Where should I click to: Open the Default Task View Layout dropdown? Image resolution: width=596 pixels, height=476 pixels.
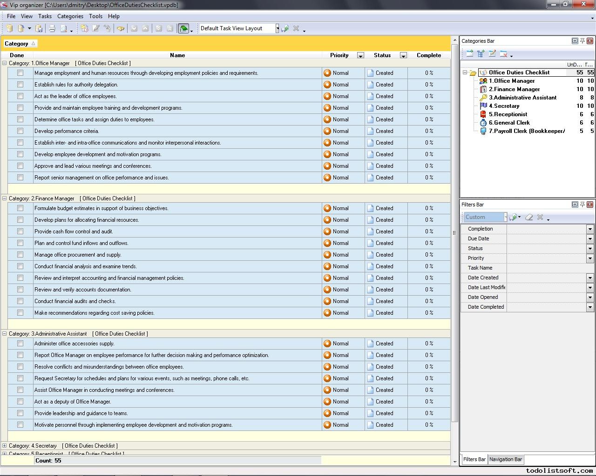pyautogui.click(x=277, y=28)
